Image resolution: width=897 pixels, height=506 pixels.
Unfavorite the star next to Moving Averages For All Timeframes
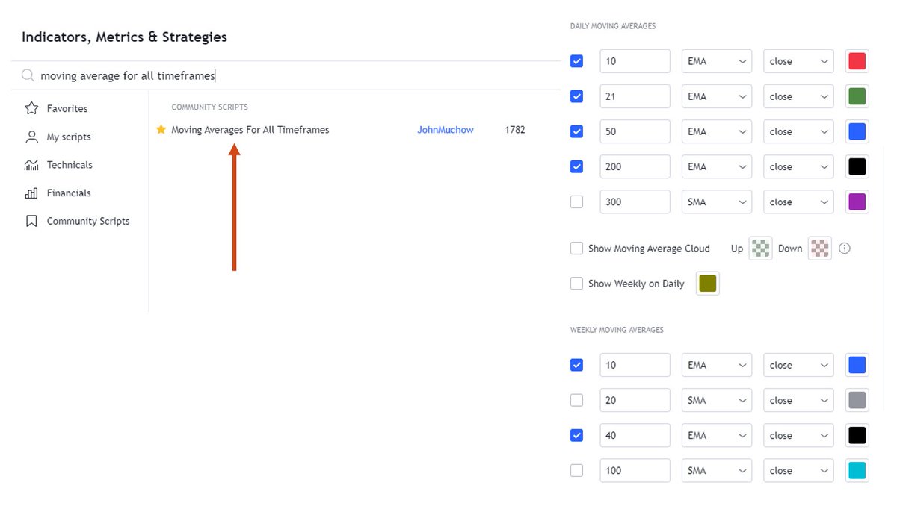coord(161,129)
